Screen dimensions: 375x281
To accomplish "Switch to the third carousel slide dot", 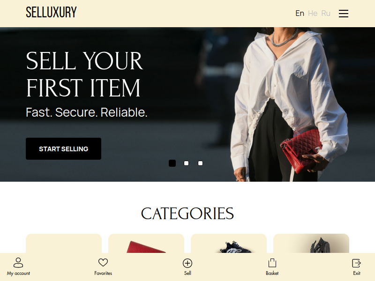I will (x=201, y=163).
